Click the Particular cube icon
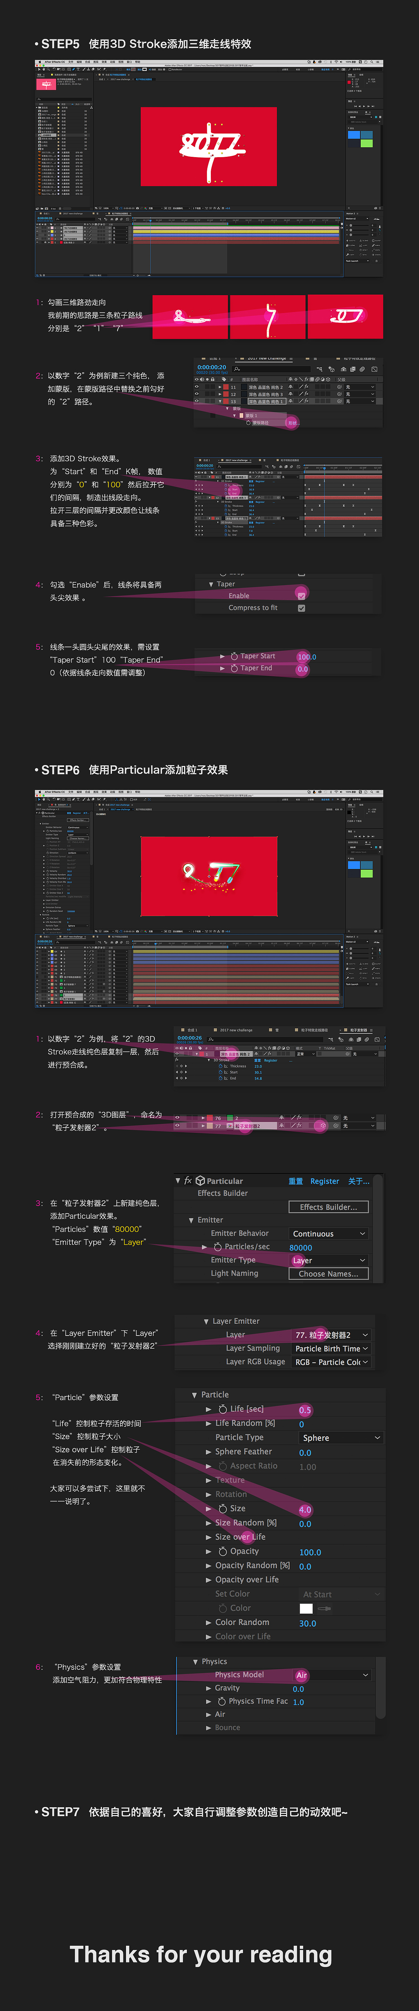The width and height of the screenshot is (419, 2011). (x=200, y=1180)
